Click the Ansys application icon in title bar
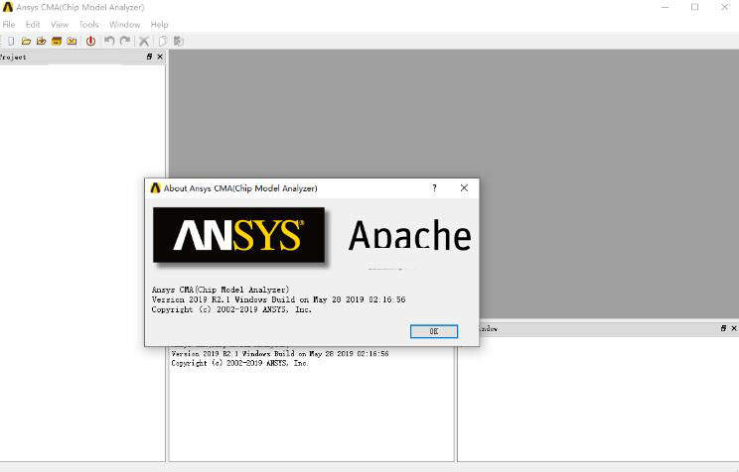Image resolution: width=739 pixels, height=472 pixels. [8, 7]
